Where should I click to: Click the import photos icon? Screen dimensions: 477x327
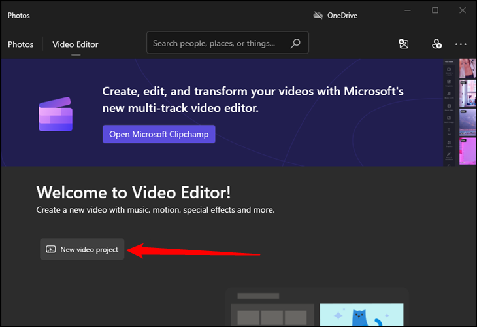[x=404, y=44]
